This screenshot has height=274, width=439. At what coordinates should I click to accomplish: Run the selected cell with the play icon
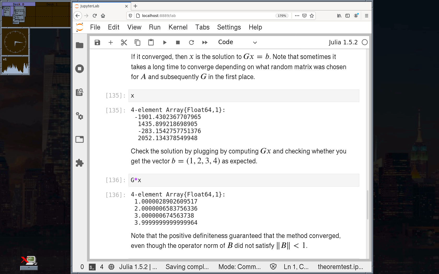165,43
